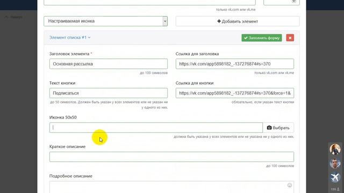This screenshot has width=344, height=193.
Task: Click the field's top-right partial icon
Action: point(294,1)
